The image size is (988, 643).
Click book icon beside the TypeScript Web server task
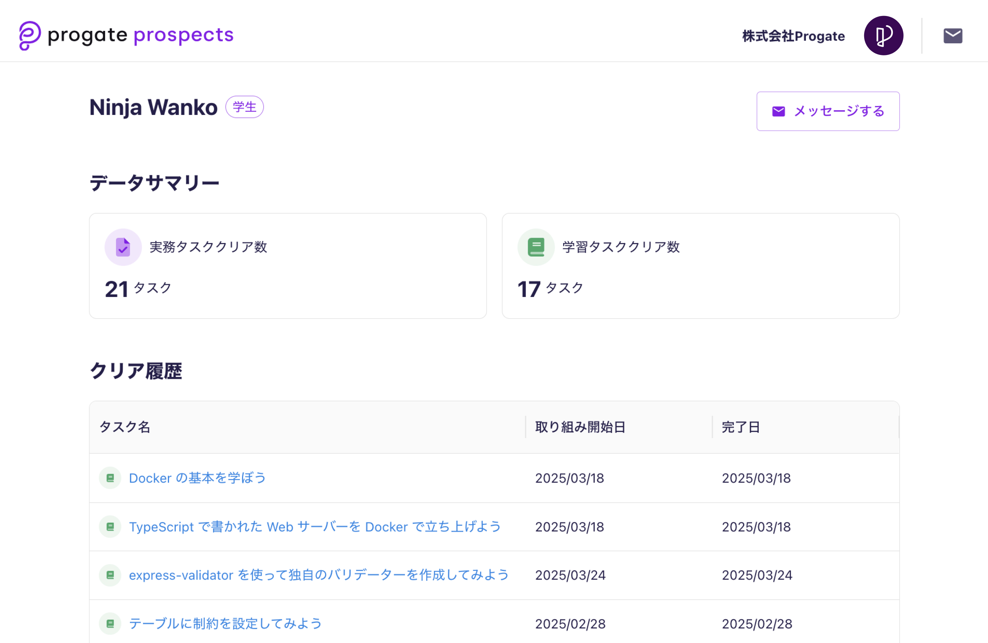tap(110, 527)
